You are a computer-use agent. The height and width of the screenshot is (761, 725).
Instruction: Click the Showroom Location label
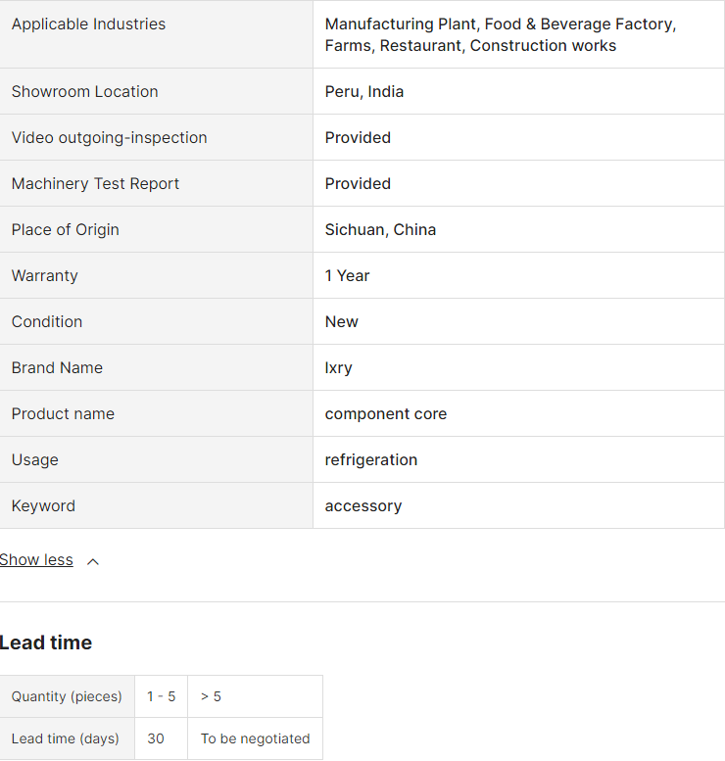pos(84,92)
